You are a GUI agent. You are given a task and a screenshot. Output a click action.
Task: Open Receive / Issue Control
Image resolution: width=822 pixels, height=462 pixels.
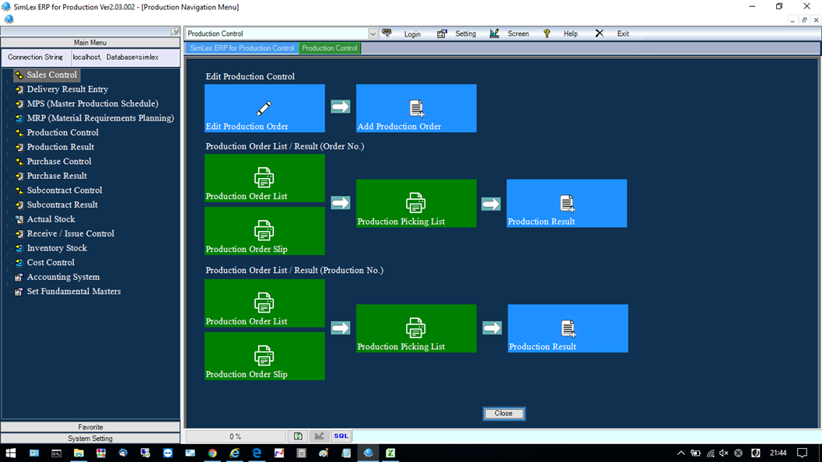point(70,233)
